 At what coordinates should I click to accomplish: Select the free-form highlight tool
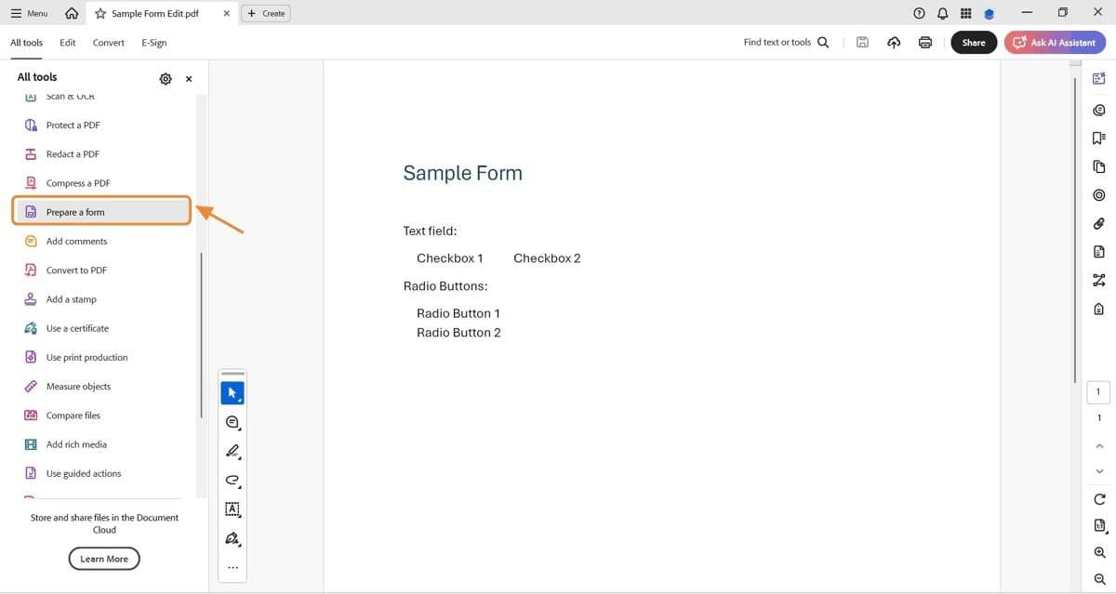tap(232, 481)
